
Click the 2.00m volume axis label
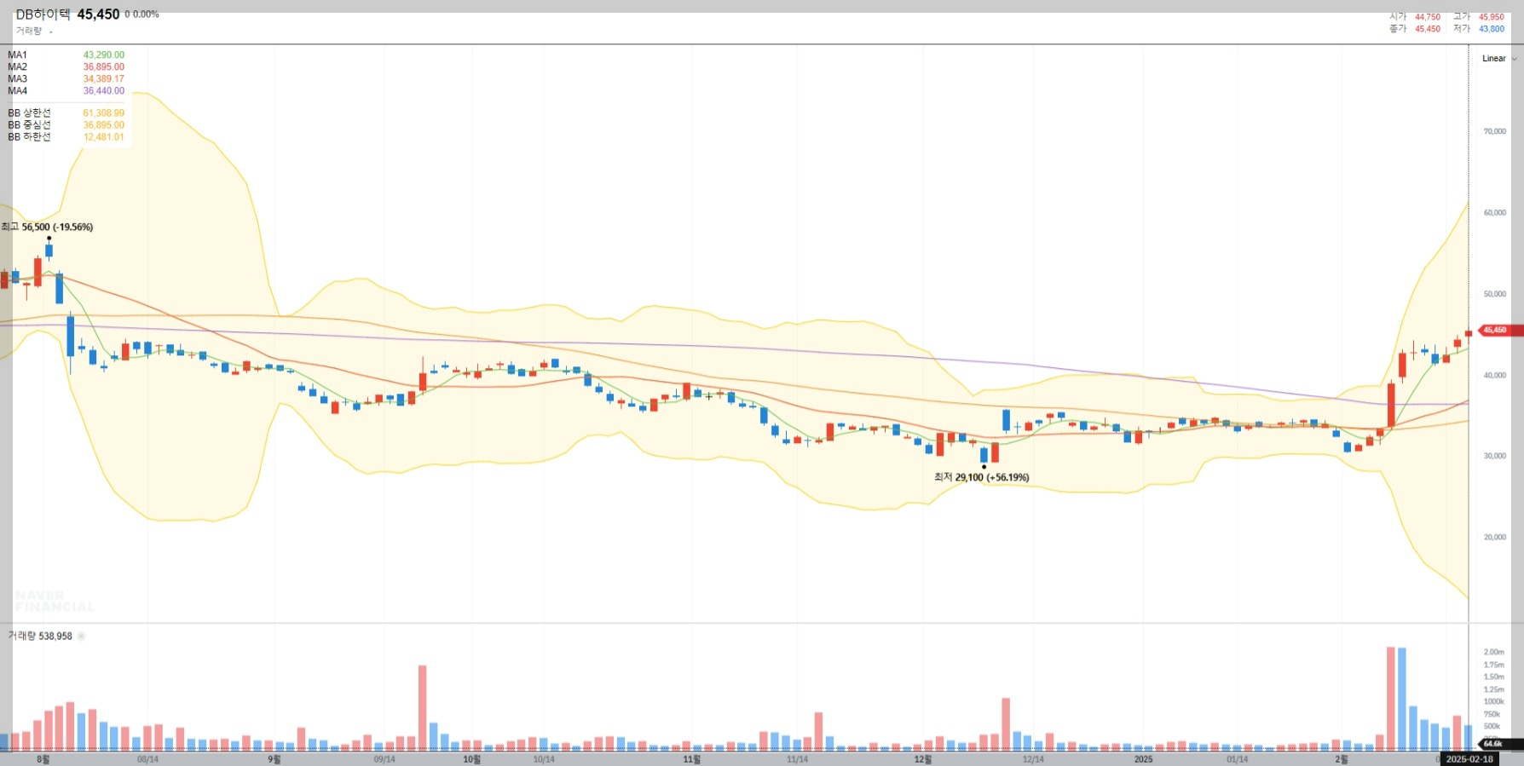(x=1494, y=653)
